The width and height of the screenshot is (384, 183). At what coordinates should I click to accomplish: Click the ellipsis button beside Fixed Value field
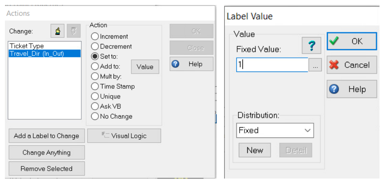[x=315, y=65]
